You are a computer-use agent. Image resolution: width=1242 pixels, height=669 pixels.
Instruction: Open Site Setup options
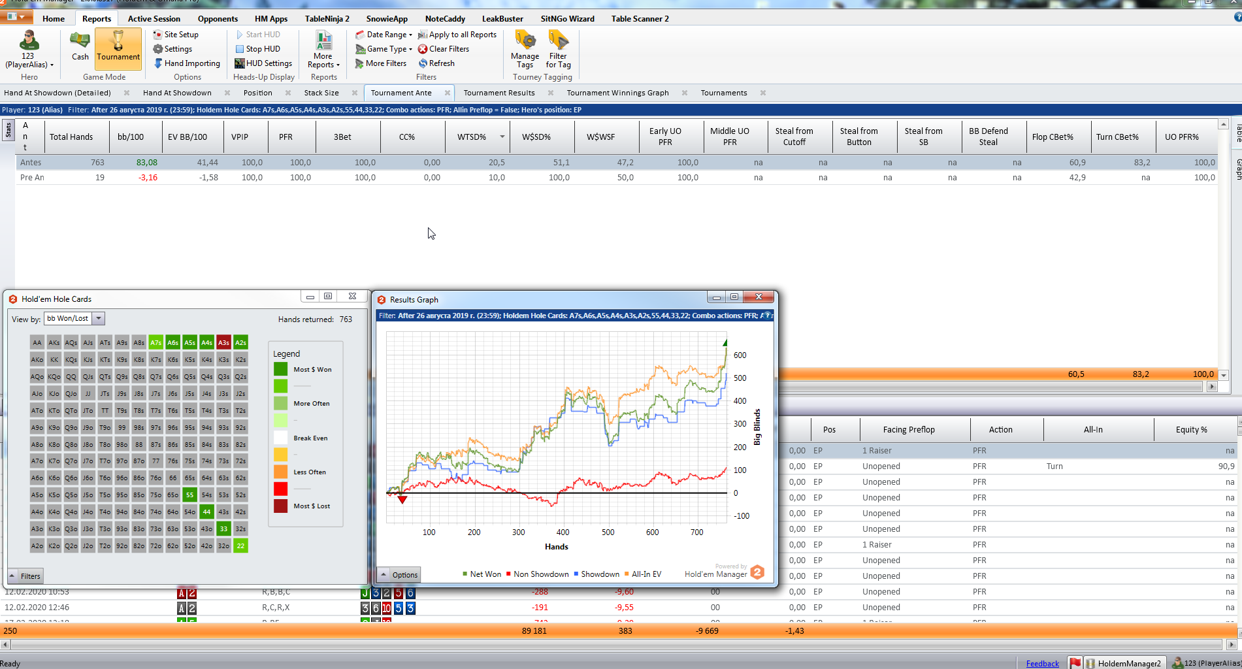176,35
